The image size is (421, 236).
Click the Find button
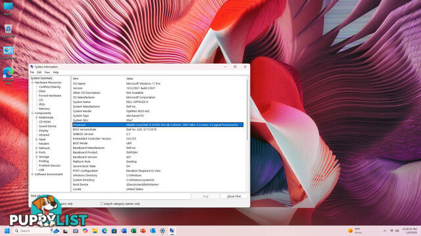coord(205,197)
